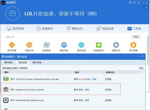Viewport: 150px width, 110px height.
Task: Click the LOL升级加速 banner headline
Action: 54,13
